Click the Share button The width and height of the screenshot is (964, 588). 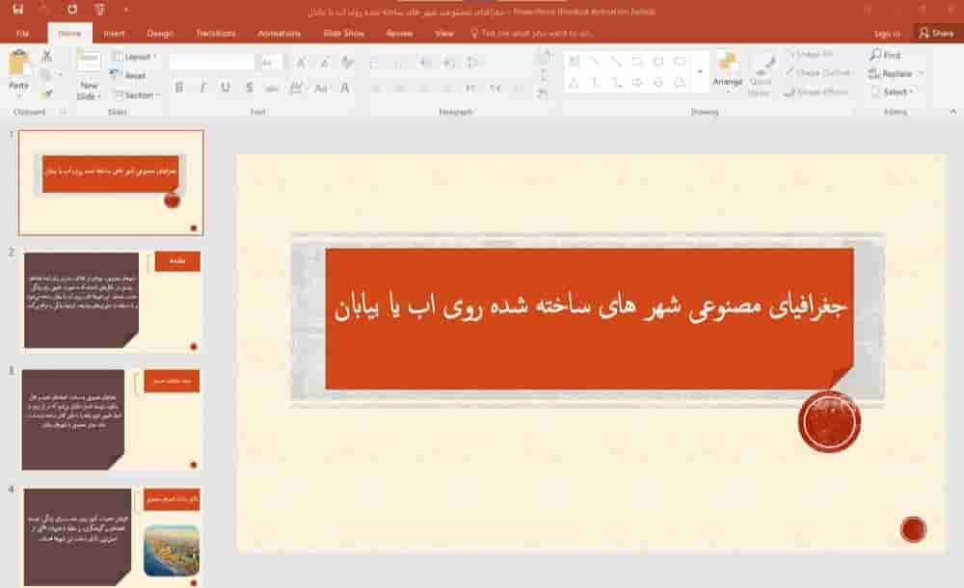[936, 33]
